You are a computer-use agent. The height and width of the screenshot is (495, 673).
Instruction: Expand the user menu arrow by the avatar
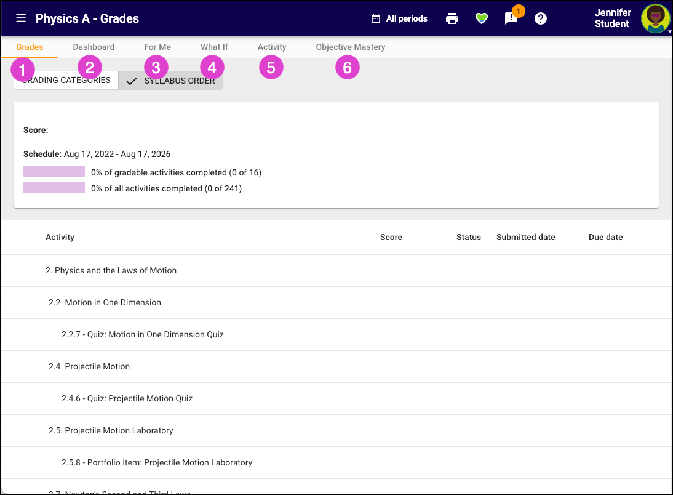669,31
